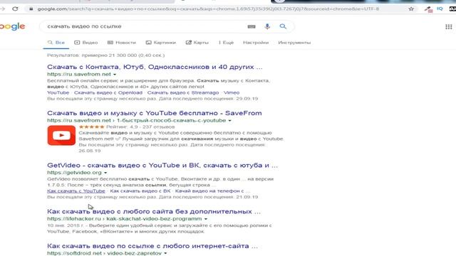Switch to the 'Карты' tab
The width and height of the screenshot is (456, 256).
(x=197, y=43)
